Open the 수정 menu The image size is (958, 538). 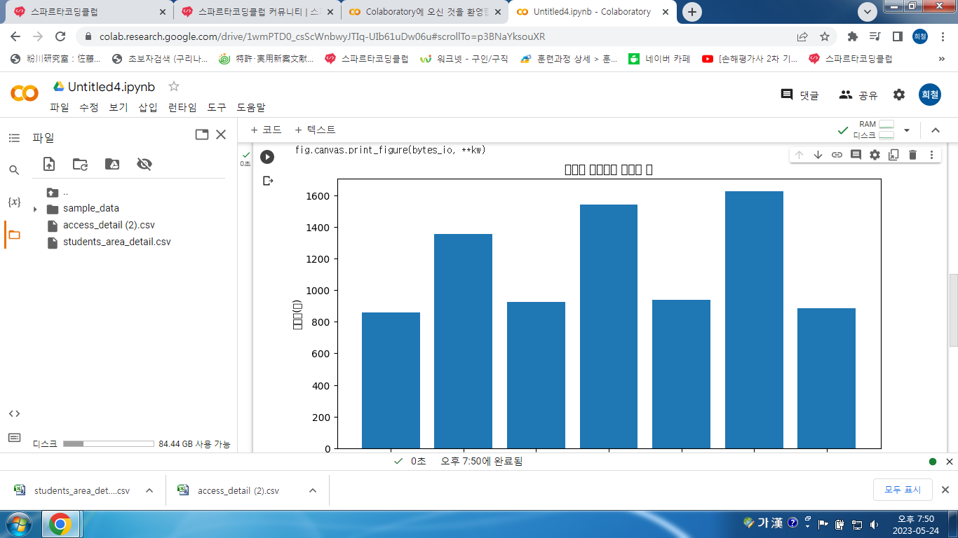(x=89, y=107)
